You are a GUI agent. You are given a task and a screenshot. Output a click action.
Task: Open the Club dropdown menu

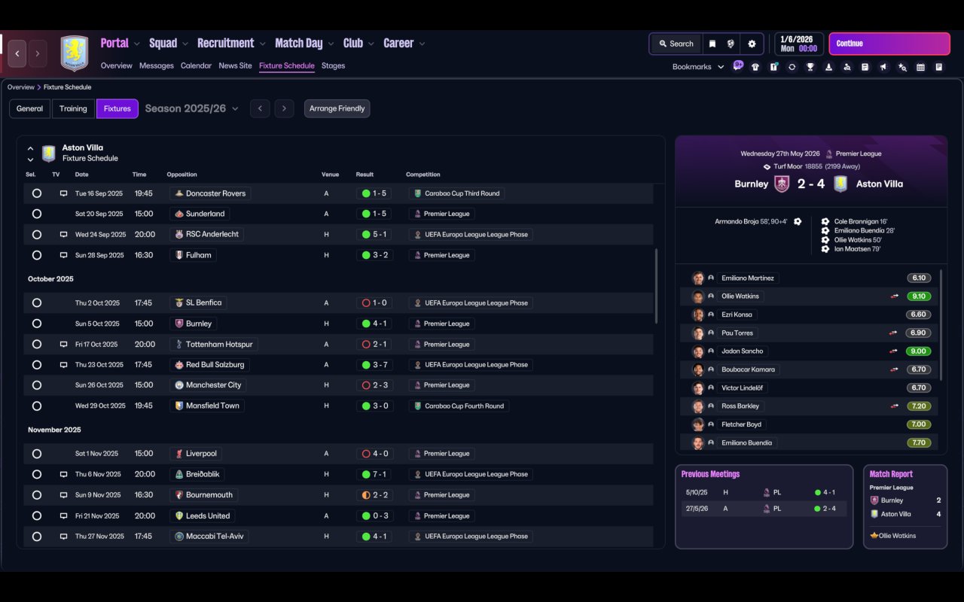click(358, 44)
